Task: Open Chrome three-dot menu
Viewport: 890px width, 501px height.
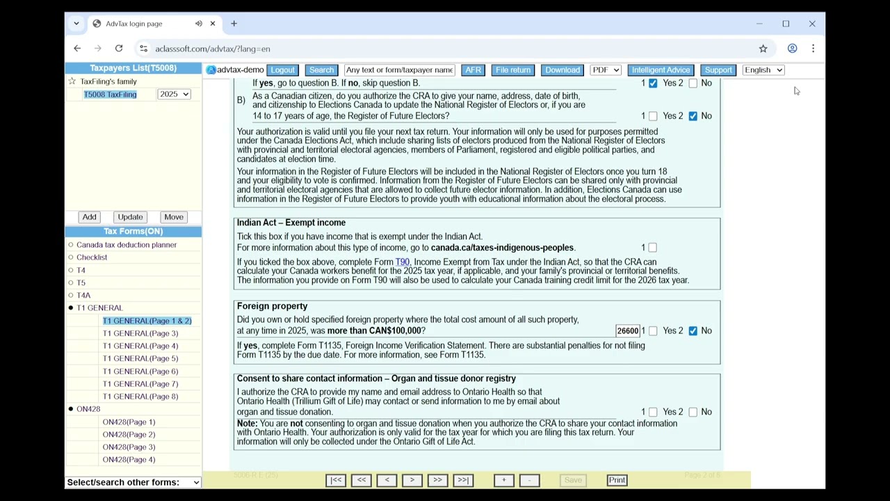Action: click(x=813, y=49)
